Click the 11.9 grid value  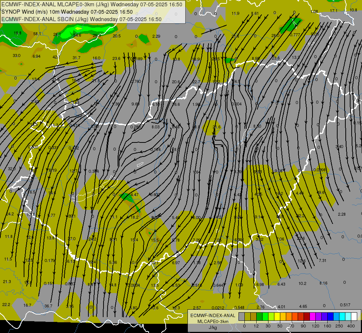(236, 13)
